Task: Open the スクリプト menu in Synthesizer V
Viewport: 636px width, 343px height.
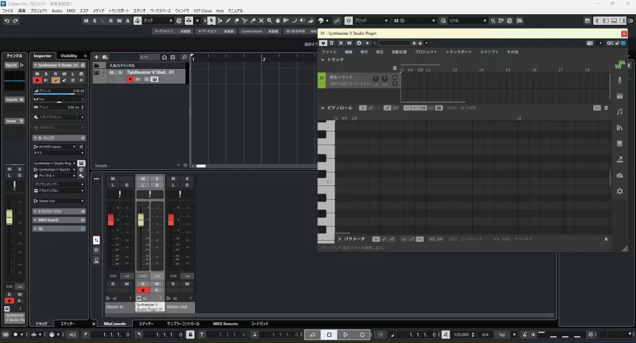Action: (x=489, y=52)
